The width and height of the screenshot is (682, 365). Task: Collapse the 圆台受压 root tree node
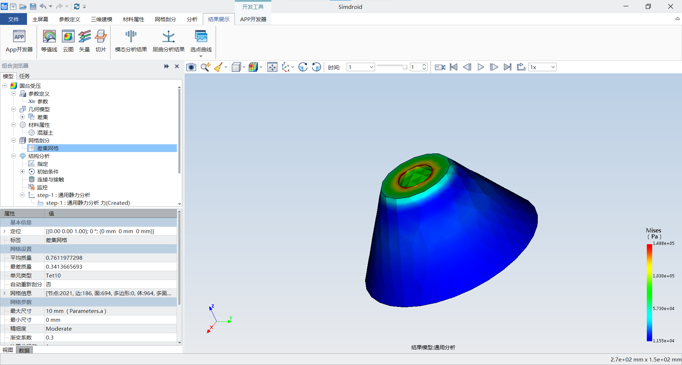(5, 86)
